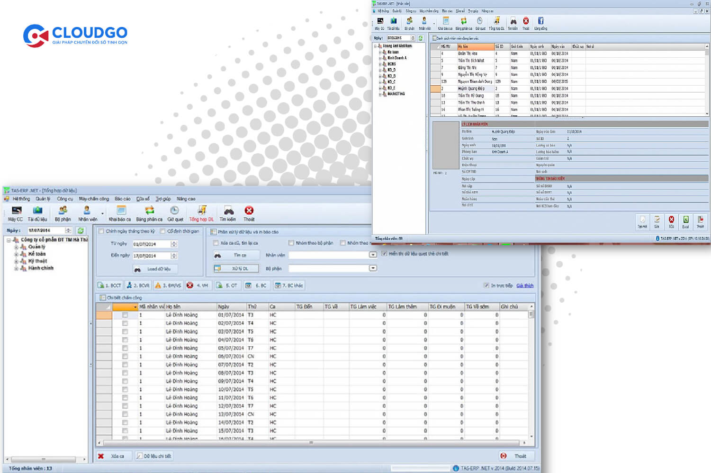Click Tìm ca button
Image resolution: width=711 pixels, height=473 pixels.
click(x=236, y=255)
